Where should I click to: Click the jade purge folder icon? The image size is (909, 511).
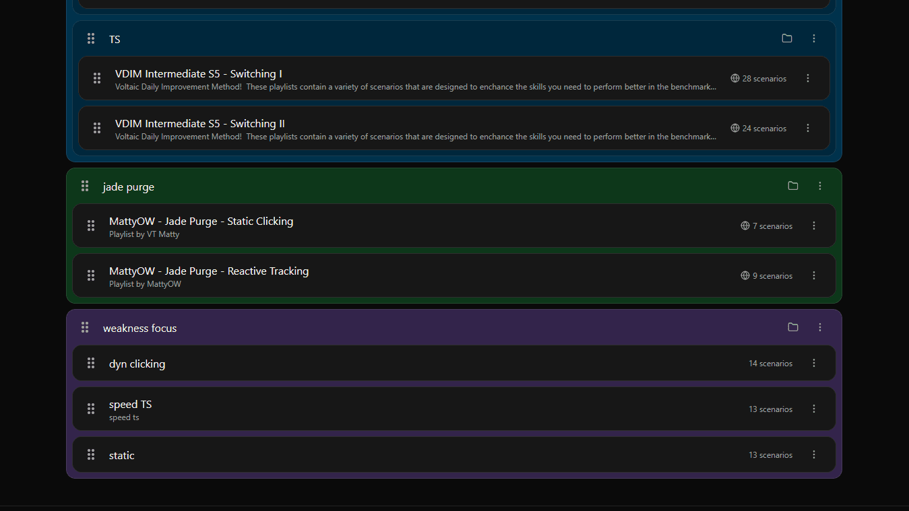coord(793,186)
